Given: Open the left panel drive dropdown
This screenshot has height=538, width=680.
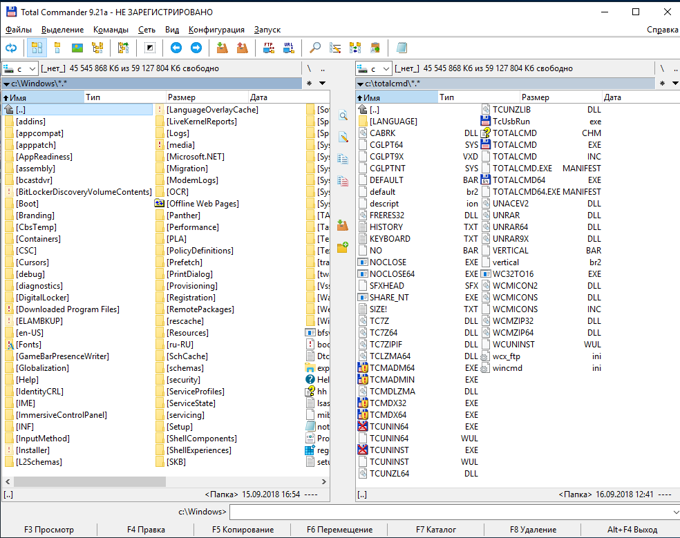Looking at the screenshot, I should pos(20,68).
